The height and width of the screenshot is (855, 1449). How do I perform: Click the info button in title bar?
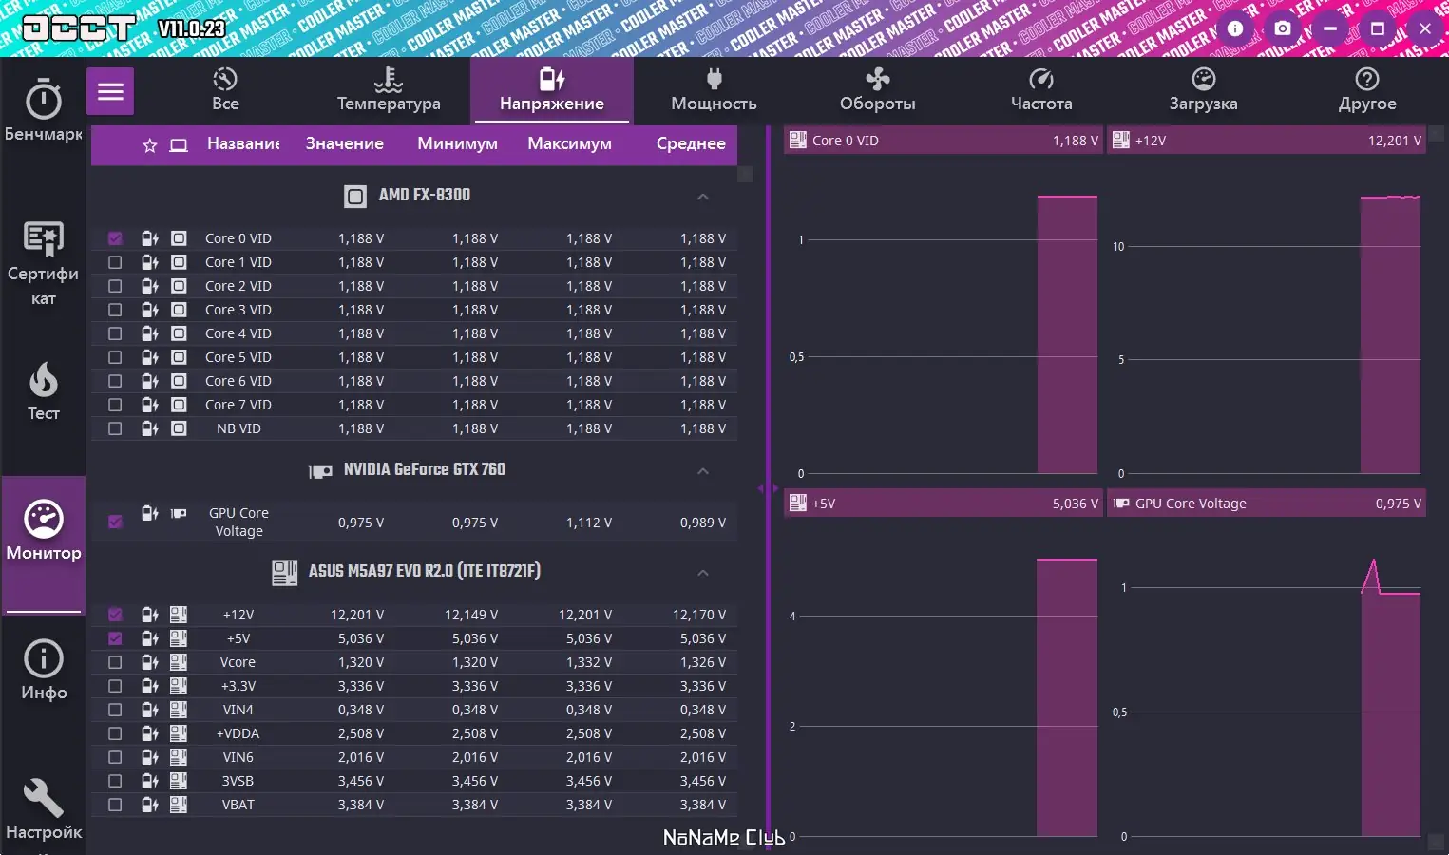1235,28
